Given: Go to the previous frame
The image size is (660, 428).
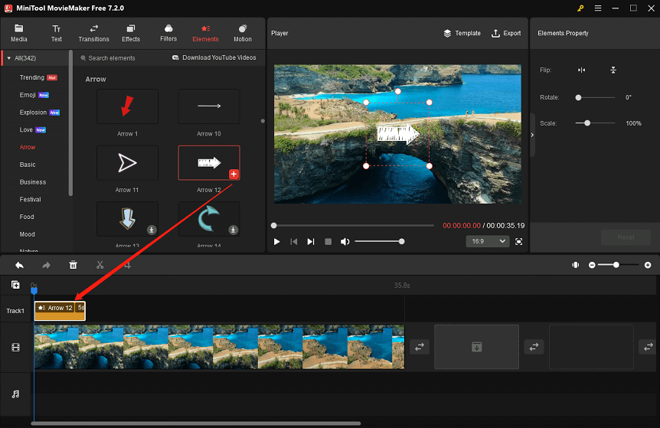Looking at the screenshot, I should pyautogui.click(x=294, y=242).
